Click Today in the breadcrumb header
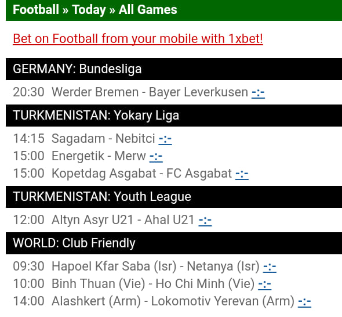342x317 pixels. tap(89, 10)
